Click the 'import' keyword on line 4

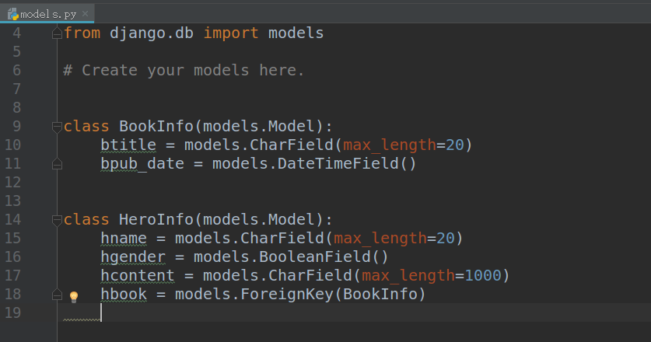(231, 33)
